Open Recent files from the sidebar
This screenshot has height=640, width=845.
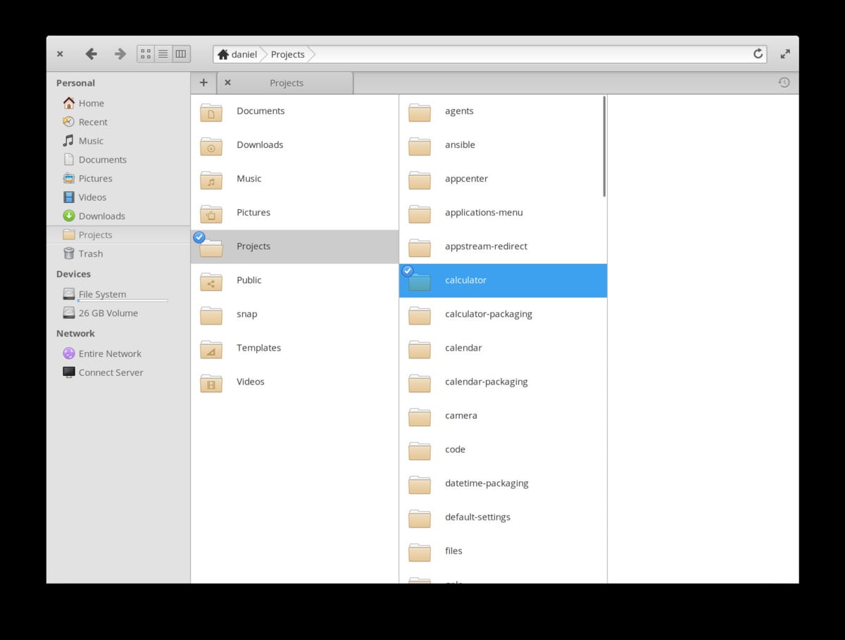coord(92,122)
